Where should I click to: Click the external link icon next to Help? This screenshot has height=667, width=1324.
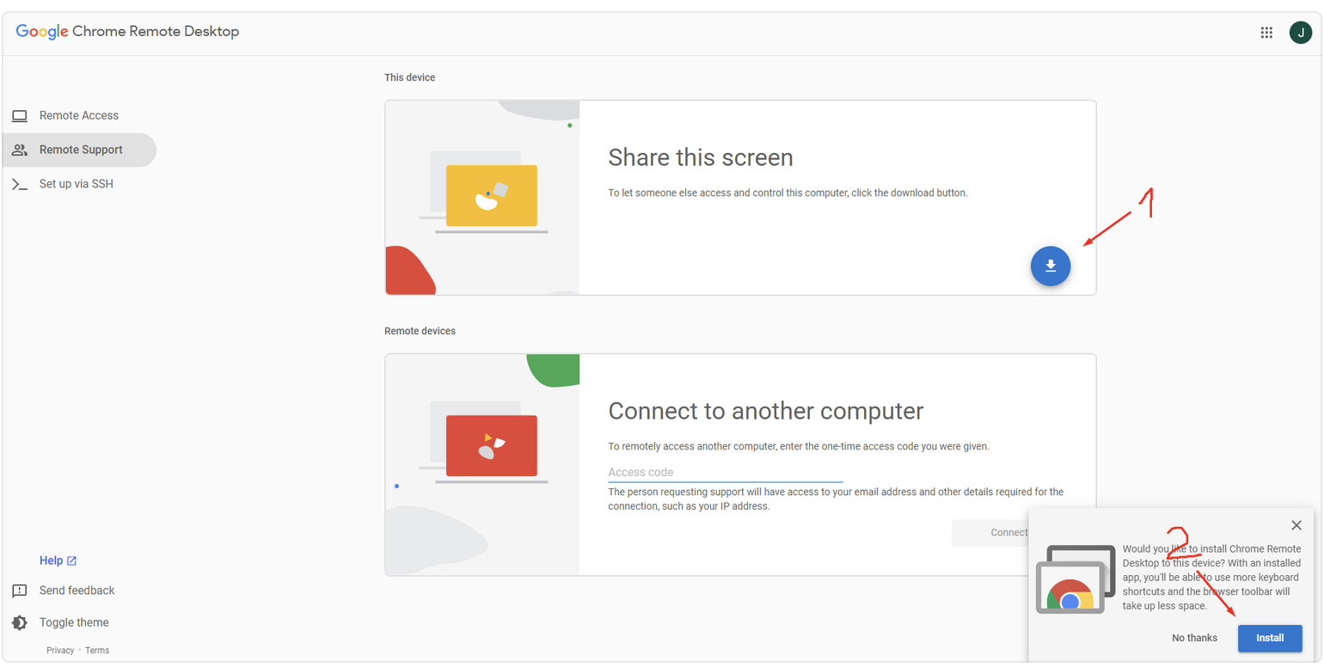[x=72, y=560]
